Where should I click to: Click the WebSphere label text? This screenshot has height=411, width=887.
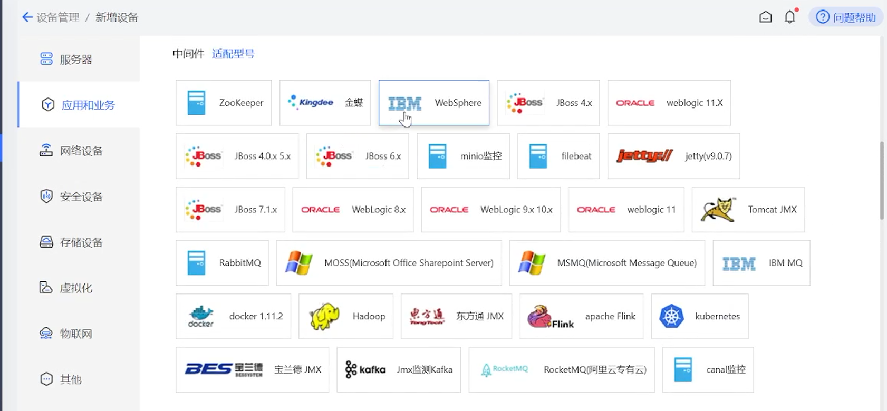[458, 103]
